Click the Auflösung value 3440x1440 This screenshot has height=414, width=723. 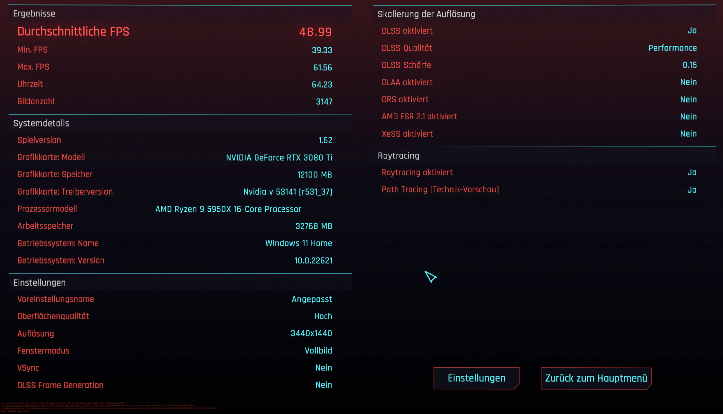tap(311, 334)
